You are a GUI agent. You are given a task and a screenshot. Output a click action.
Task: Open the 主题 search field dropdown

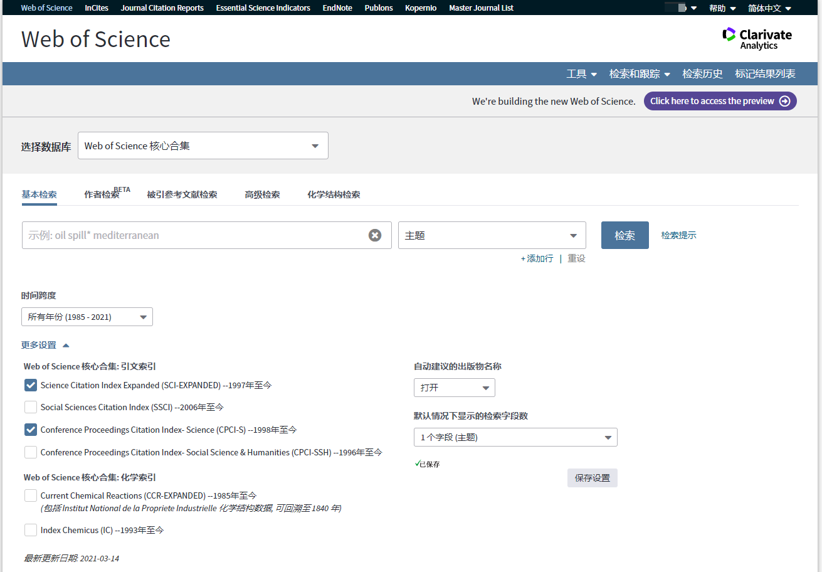click(492, 235)
